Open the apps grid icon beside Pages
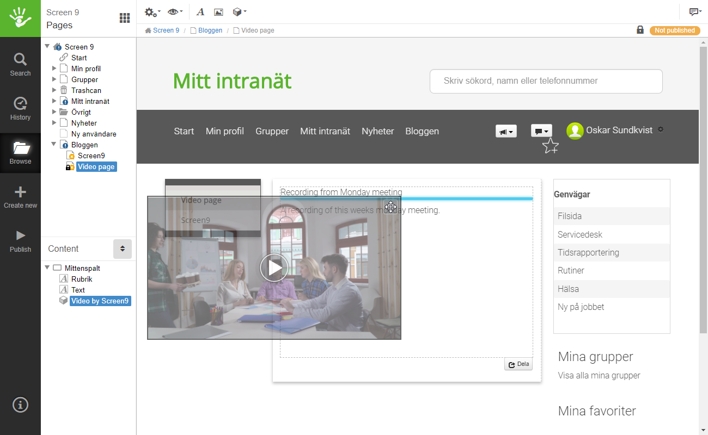 point(125,18)
